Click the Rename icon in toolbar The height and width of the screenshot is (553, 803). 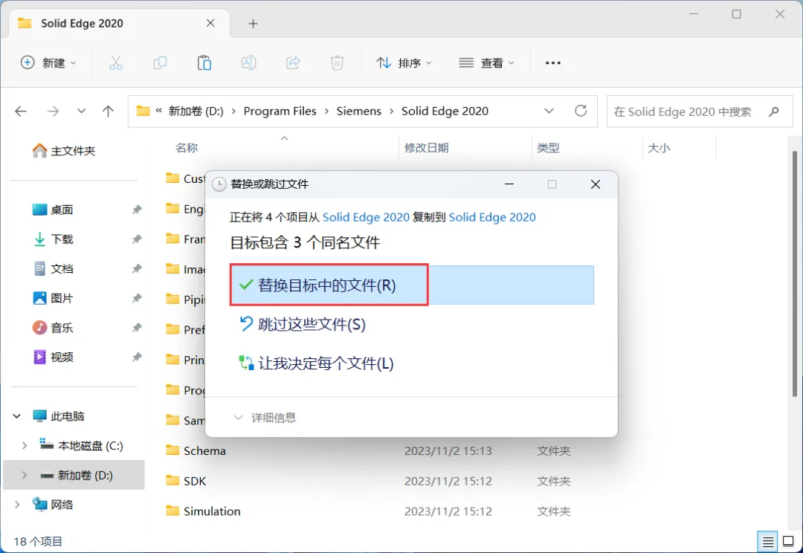[x=248, y=63]
